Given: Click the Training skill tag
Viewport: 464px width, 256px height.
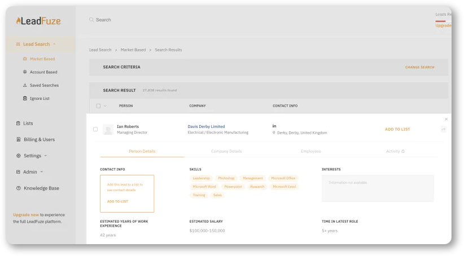Looking at the screenshot, I should click(x=199, y=195).
